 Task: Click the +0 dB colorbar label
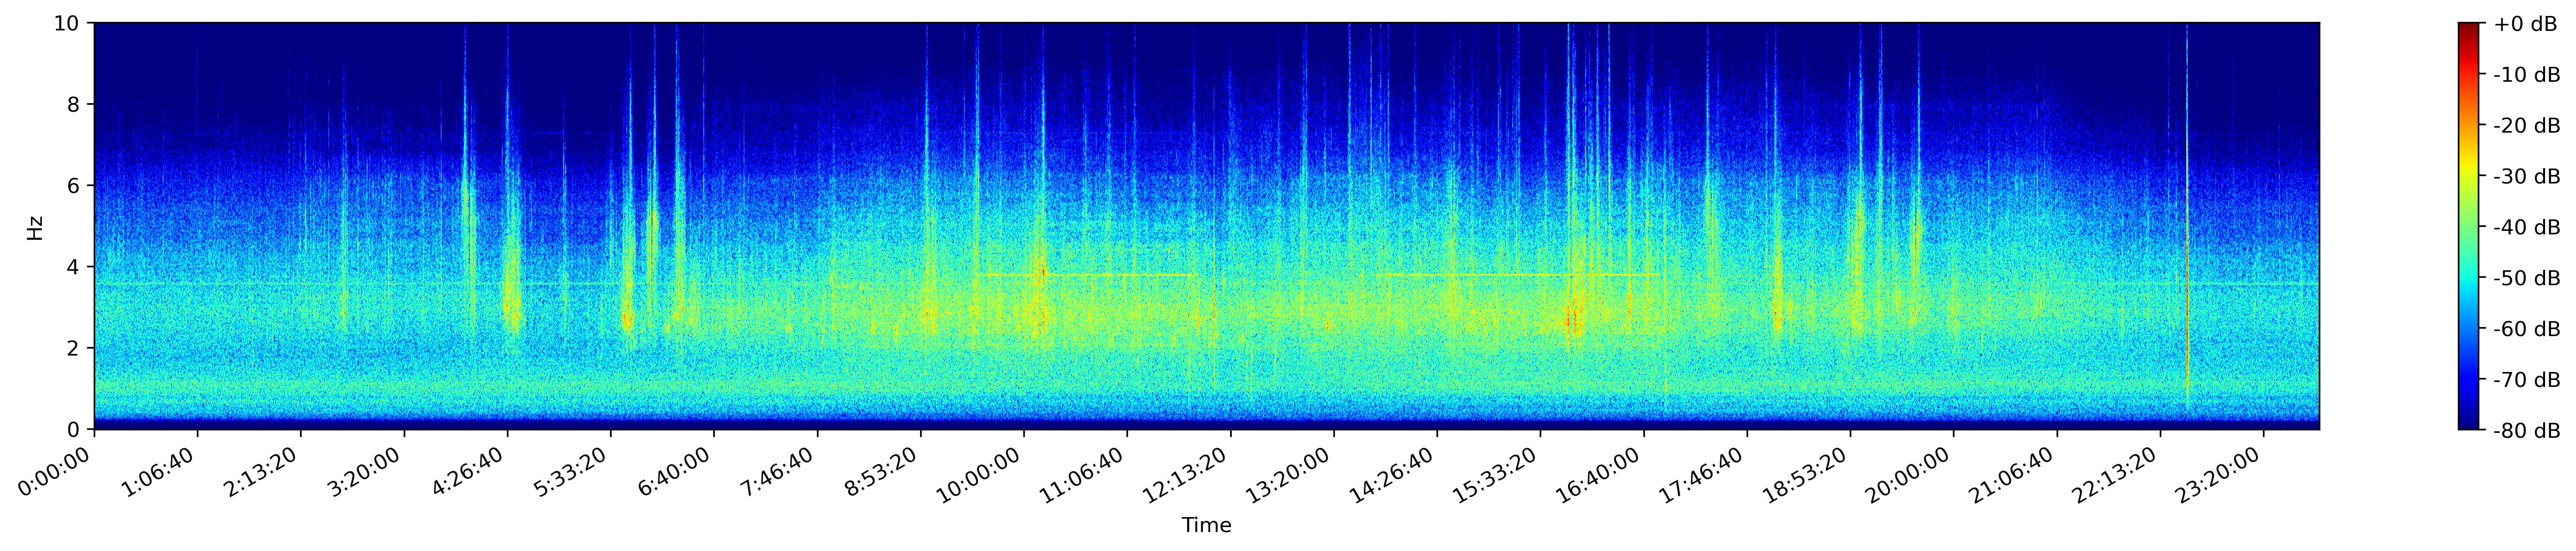(2525, 24)
